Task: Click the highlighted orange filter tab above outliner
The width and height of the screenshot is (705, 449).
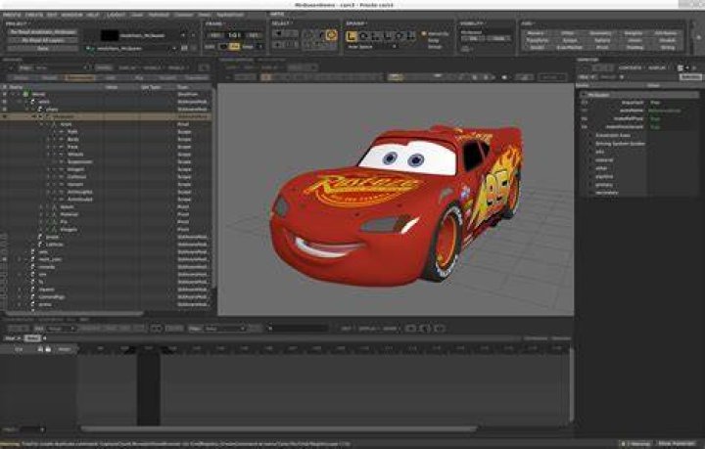Action: click(80, 77)
